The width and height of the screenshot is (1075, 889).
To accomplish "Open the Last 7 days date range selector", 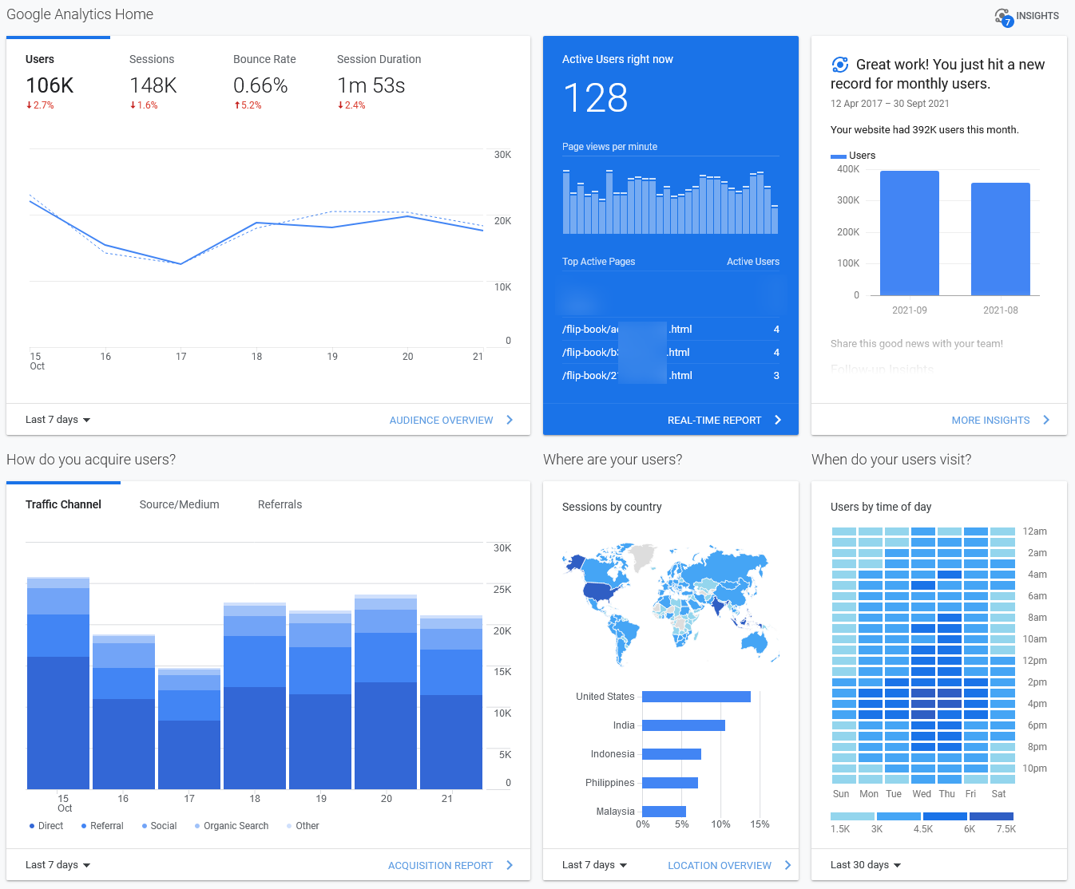I will pyautogui.click(x=57, y=419).
